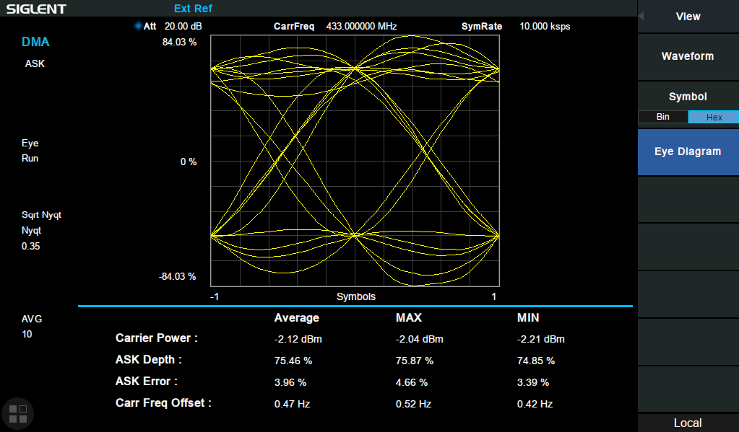
Task: Click the Nyqt filter label
Action: 31,231
